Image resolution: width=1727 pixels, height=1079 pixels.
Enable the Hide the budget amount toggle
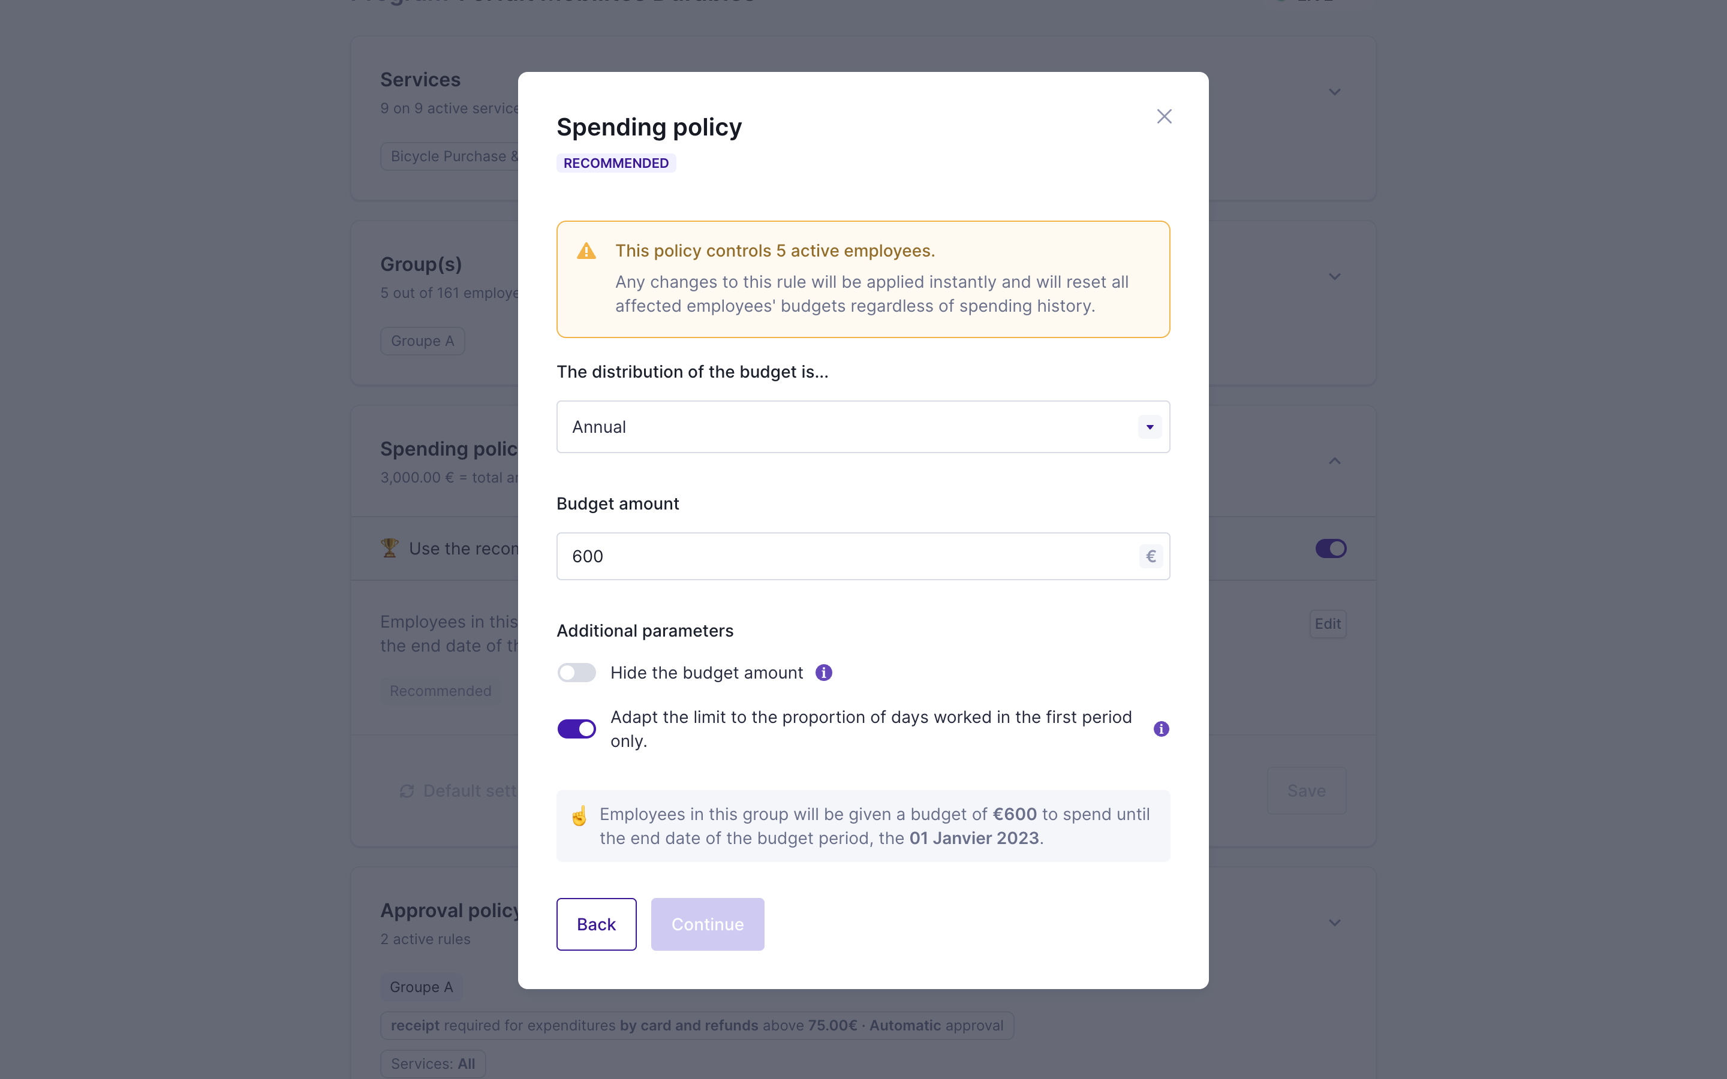577,673
